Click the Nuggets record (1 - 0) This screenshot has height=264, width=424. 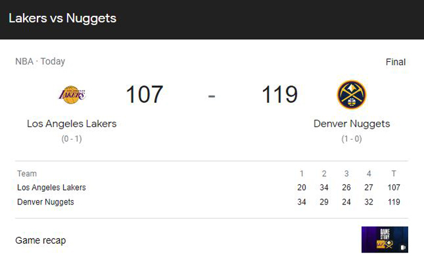coord(351,139)
